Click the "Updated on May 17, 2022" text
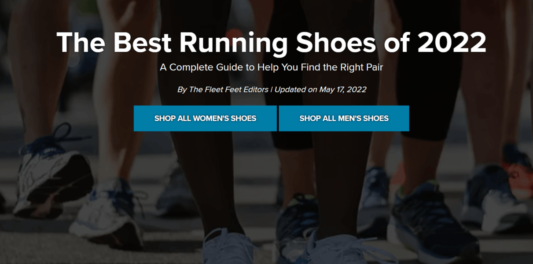This screenshot has width=533, height=264. point(320,89)
